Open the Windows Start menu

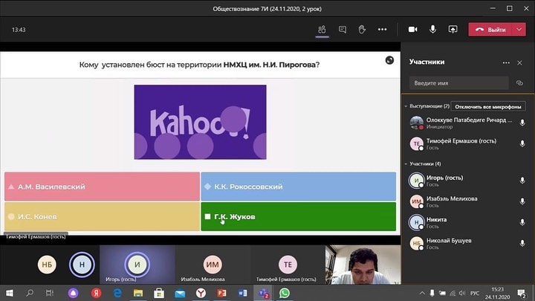pyautogui.click(x=10, y=293)
